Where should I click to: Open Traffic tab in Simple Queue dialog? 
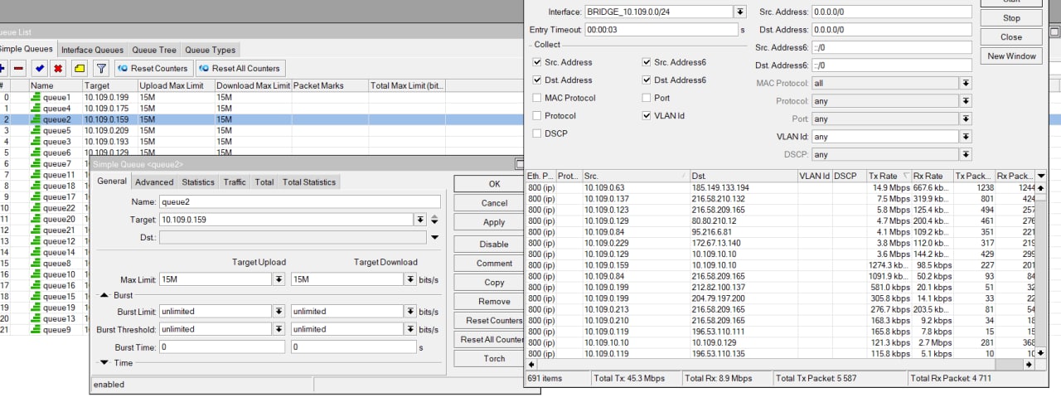(x=235, y=182)
